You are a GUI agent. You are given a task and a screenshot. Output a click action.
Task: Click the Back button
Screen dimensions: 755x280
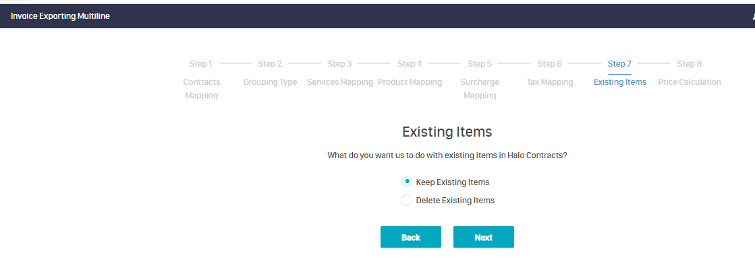(410, 237)
